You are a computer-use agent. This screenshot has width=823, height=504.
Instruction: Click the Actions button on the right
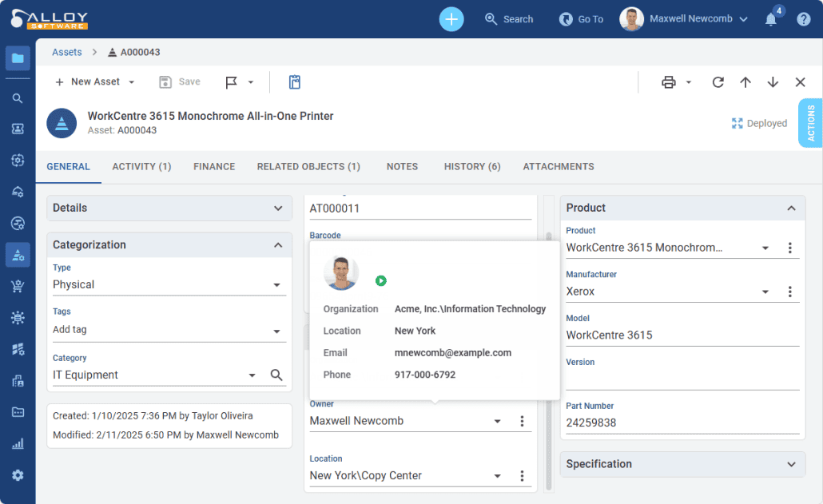pyautogui.click(x=810, y=123)
